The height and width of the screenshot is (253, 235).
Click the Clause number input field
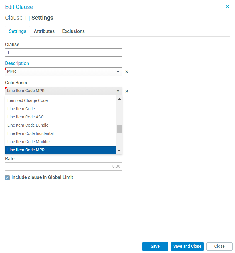point(64,53)
